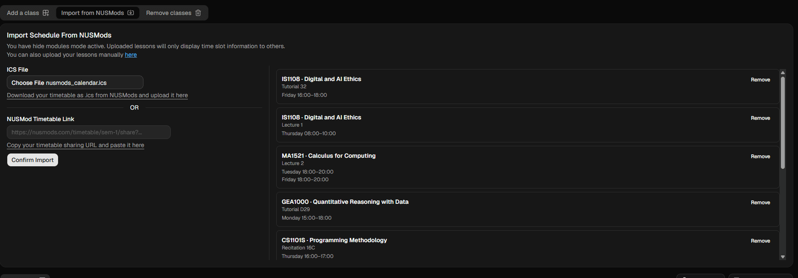Select the 'CS1101S · Programming Methodology' title
This screenshot has width=798, height=278.
click(x=334, y=240)
